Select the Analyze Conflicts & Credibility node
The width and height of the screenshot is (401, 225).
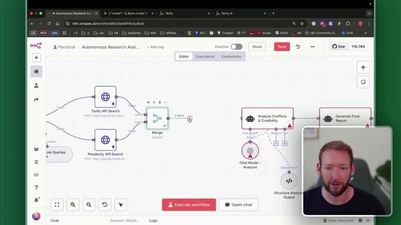coord(268,118)
